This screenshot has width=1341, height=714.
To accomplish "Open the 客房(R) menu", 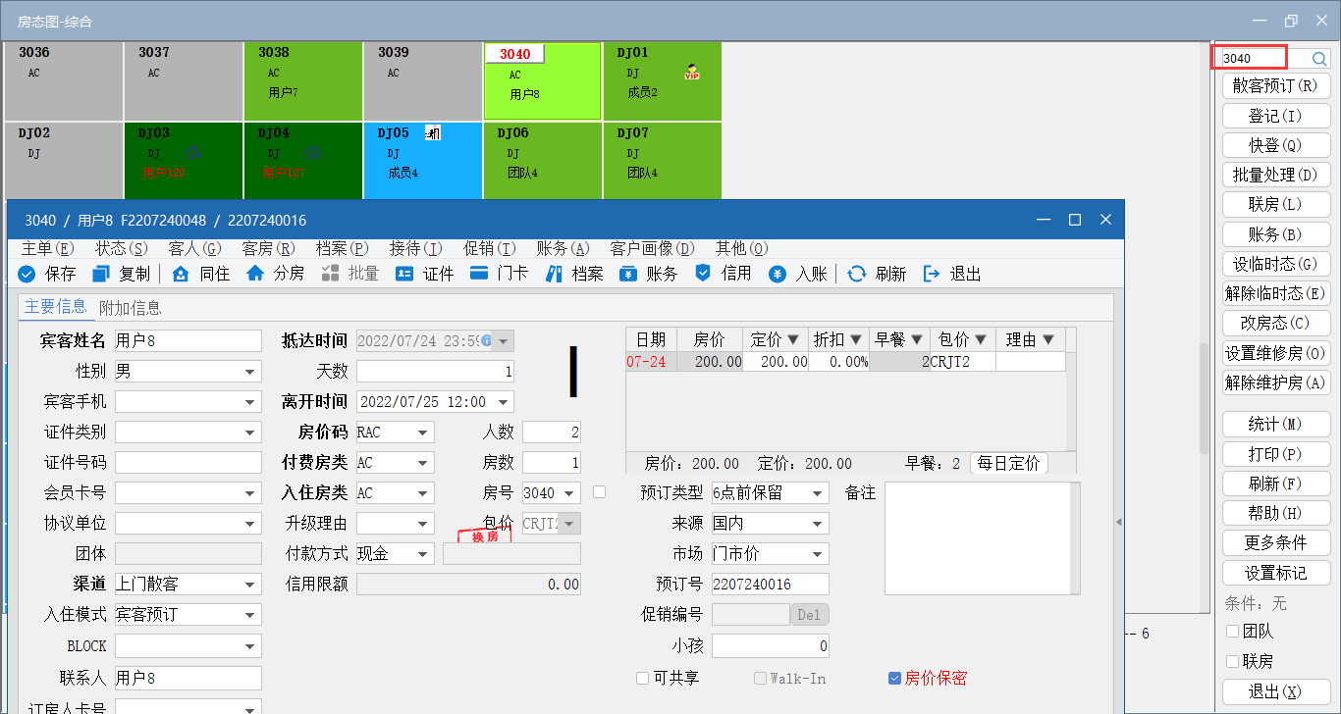I will pyautogui.click(x=269, y=248).
